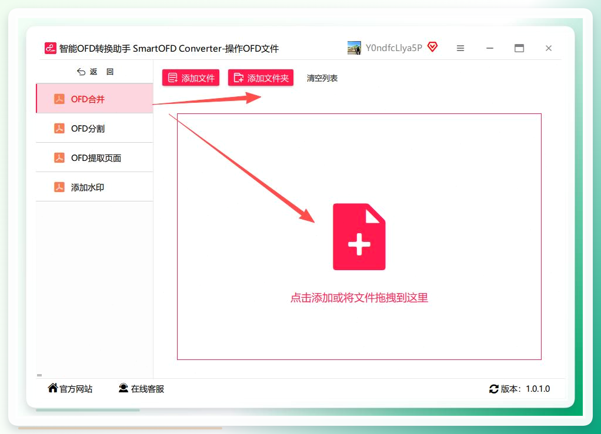Screen dimensions: 601x434
Task: Open the 官方网站 link
Action: [76, 389]
